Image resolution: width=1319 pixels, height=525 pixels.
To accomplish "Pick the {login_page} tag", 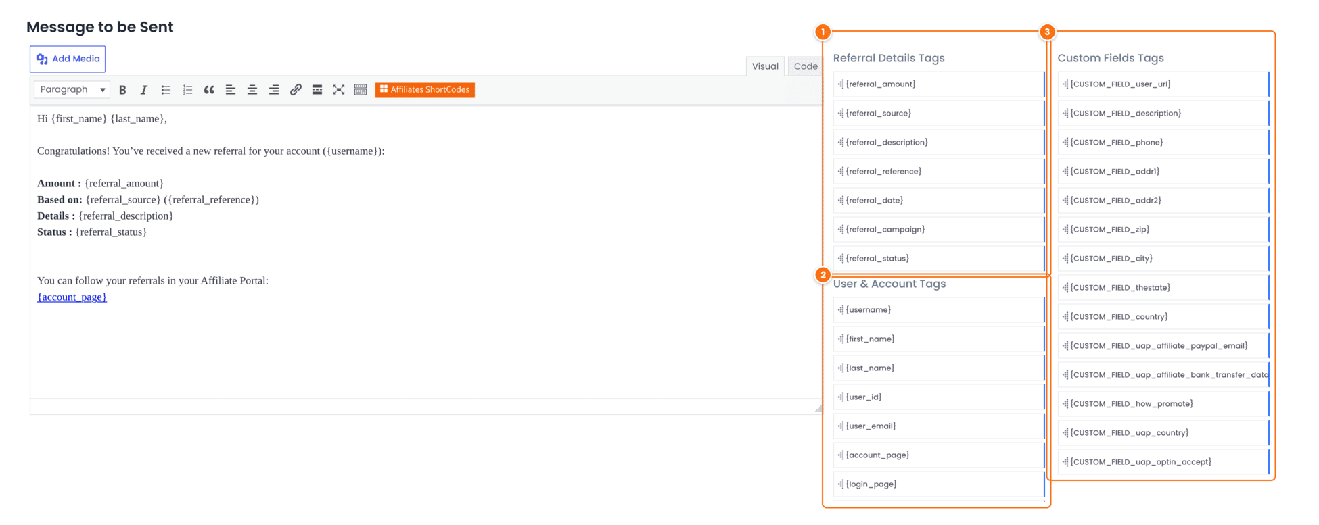I will (939, 484).
